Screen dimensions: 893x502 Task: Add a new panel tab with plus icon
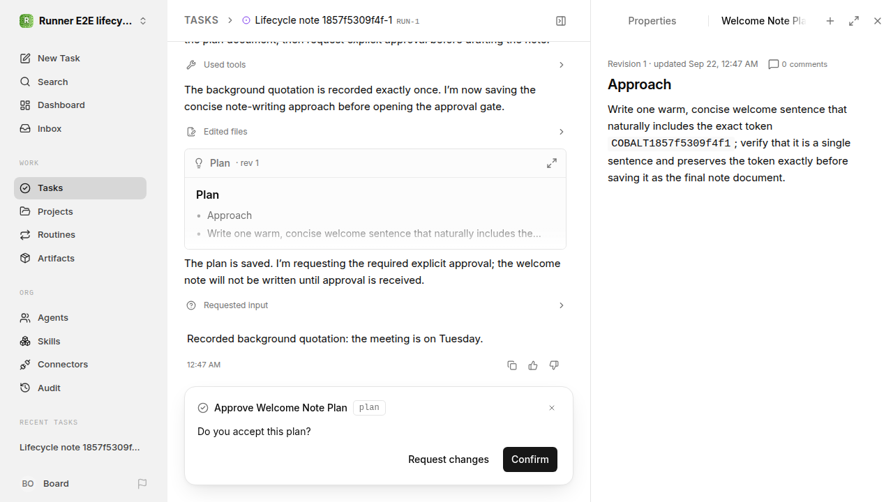click(x=830, y=21)
